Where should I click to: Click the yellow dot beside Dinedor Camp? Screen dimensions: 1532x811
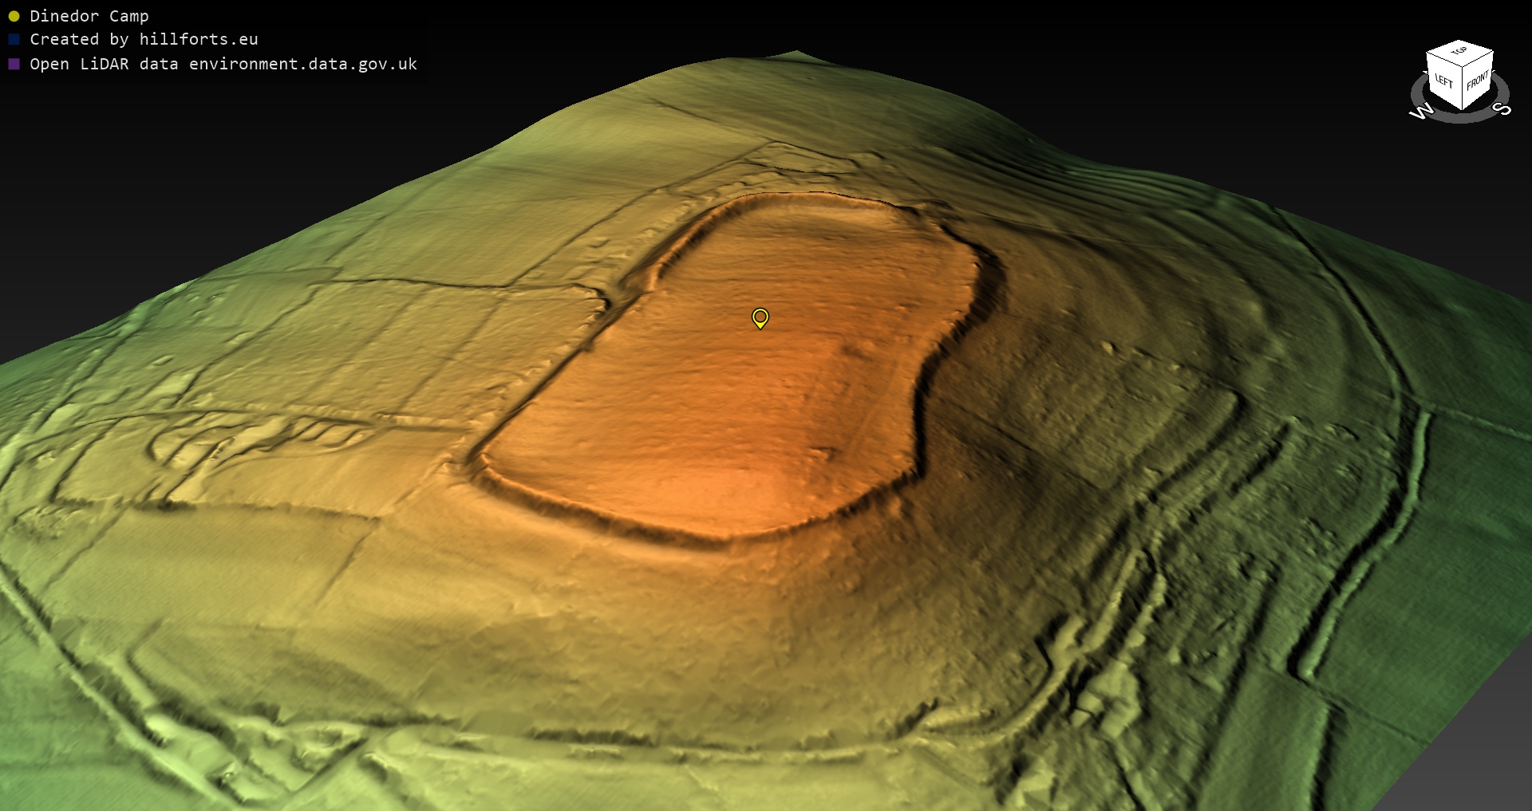click(14, 16)
